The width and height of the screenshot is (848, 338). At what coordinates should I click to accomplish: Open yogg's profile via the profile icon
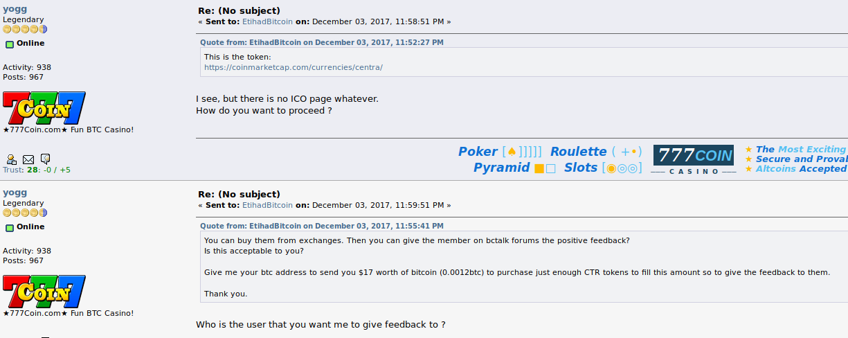click(x=11, y=159)
